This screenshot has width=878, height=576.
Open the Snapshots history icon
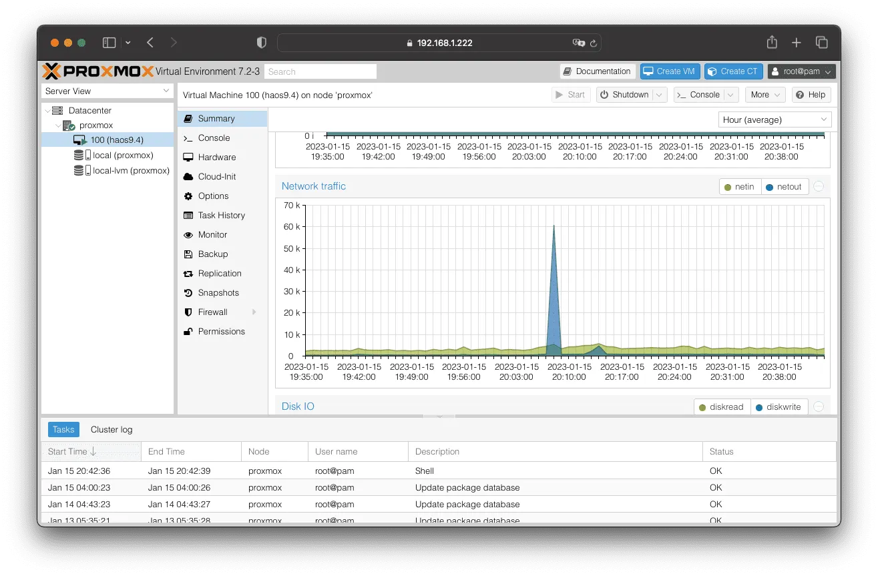188,293
